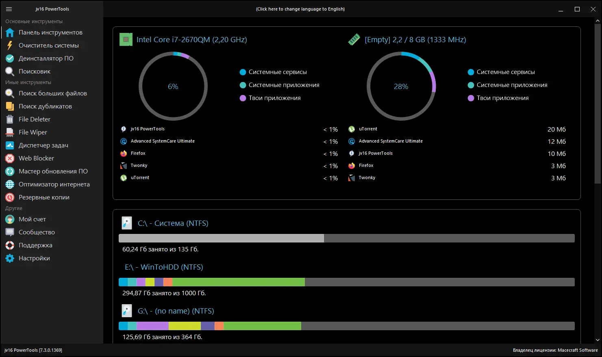Click the "10 Мб" memory value
The height and width of the screenshot is (357, 602).
[556, 154]
